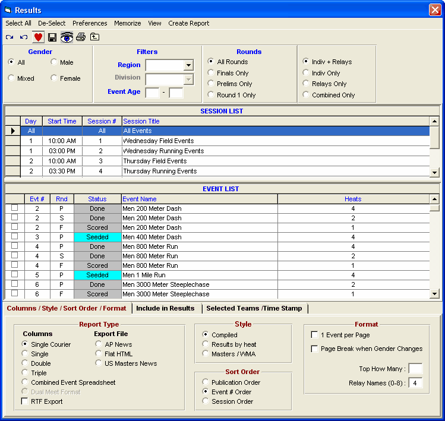Click the Results window title icon
Viewport: 445px width, 421px height.
[x=8, y=10]
